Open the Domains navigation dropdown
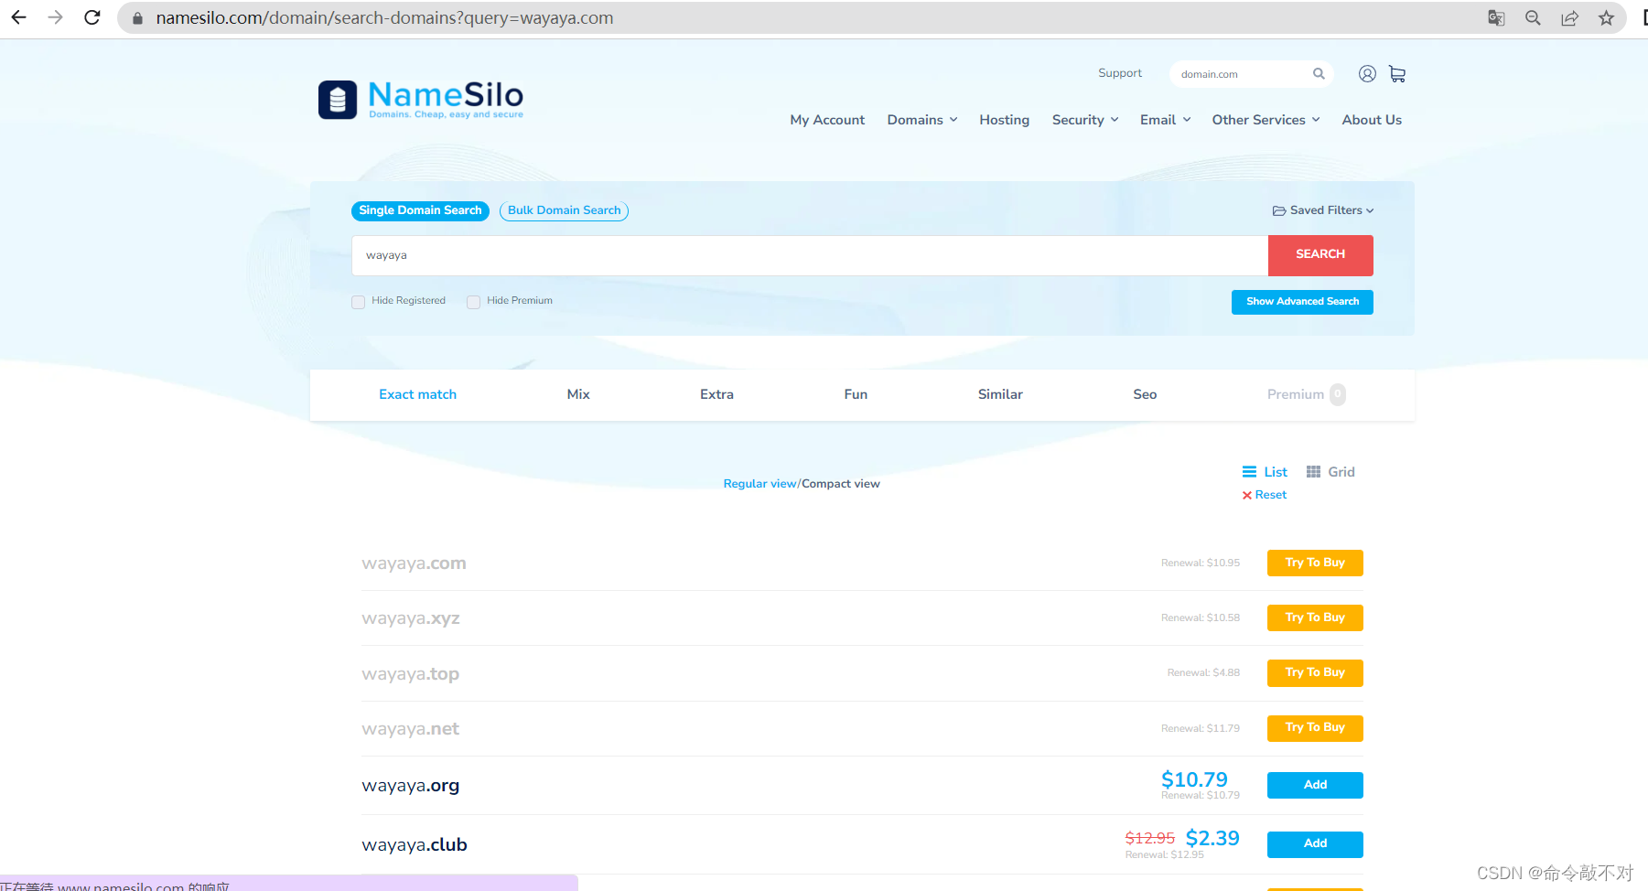 coord(922,120)
